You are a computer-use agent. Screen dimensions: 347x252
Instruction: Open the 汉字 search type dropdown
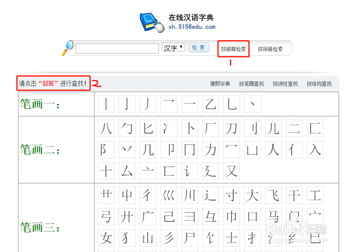173,47
